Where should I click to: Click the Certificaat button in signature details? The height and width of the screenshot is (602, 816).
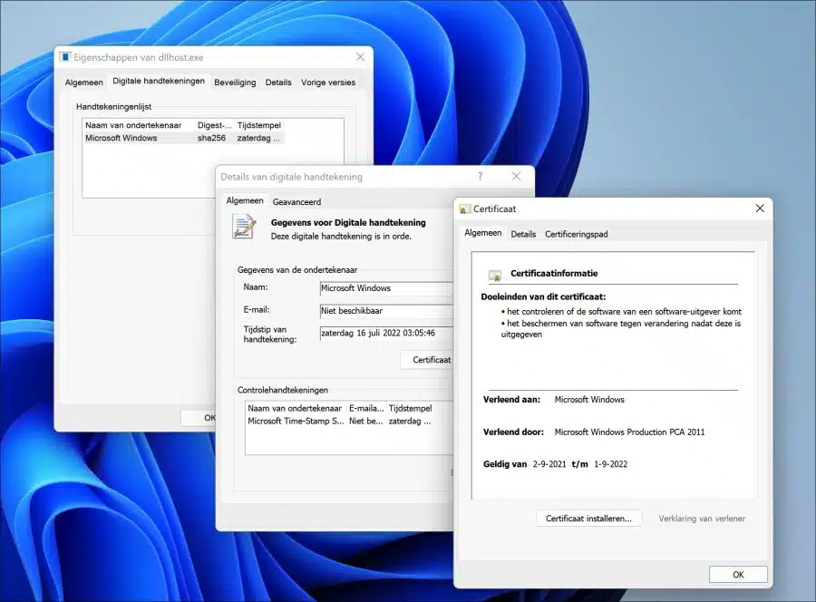click(428, 360)
